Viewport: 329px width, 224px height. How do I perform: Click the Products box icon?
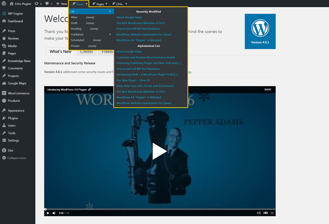(4, 101)
